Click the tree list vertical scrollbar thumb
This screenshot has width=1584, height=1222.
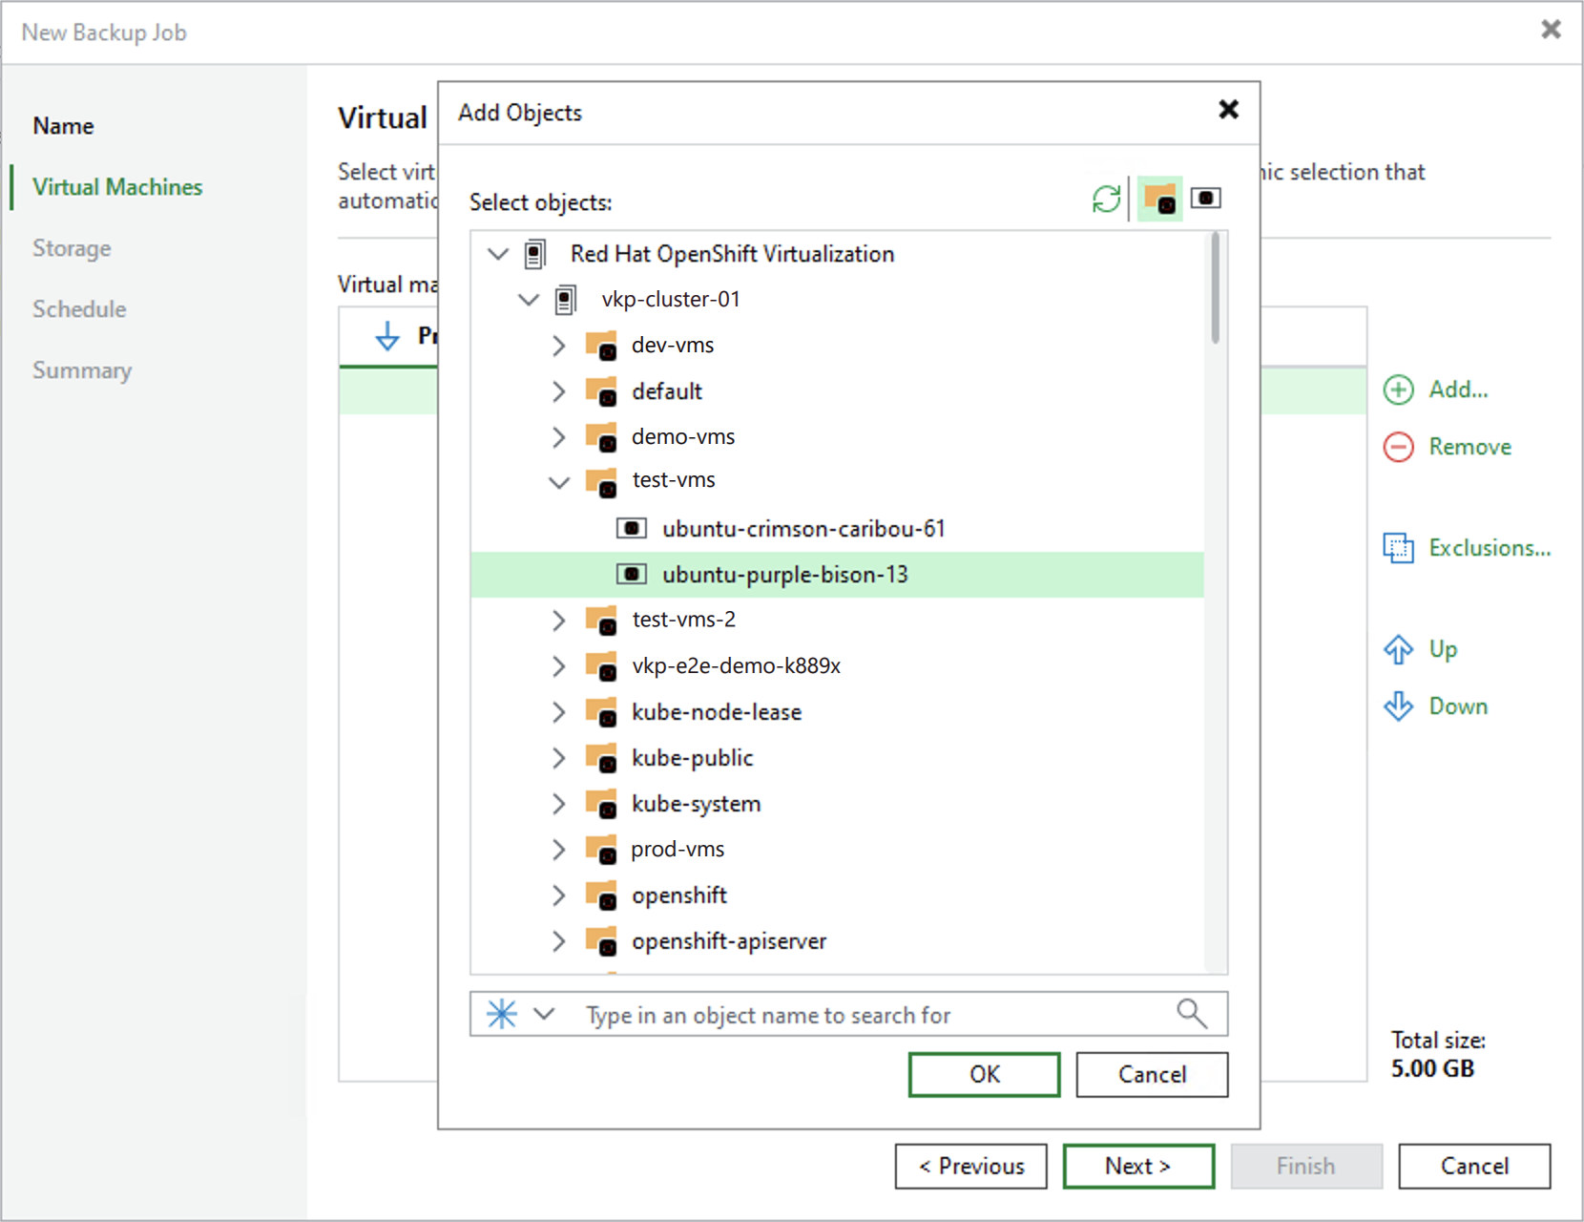coord(1215,288)
